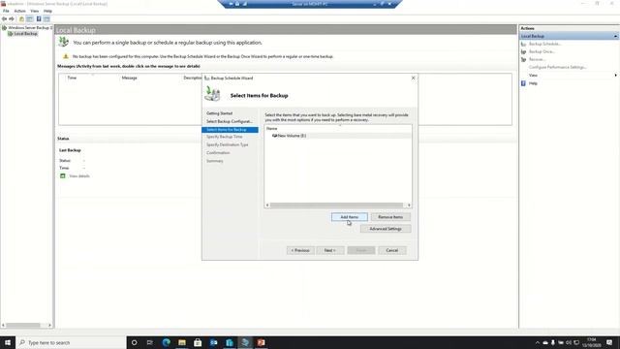Click the Show/Hide Console Tree icon
This screenshot has width=620, height=349.
pyautogui.click(x=30, y=19)
